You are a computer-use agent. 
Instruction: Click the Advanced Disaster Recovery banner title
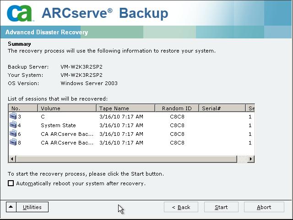click(47, 32)
